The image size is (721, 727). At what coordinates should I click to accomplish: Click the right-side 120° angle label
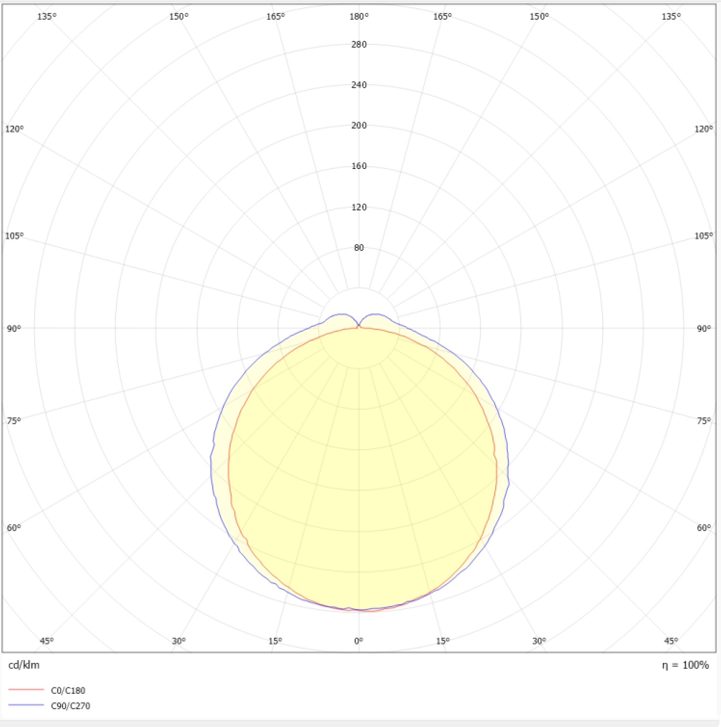(x=704, y=129)
